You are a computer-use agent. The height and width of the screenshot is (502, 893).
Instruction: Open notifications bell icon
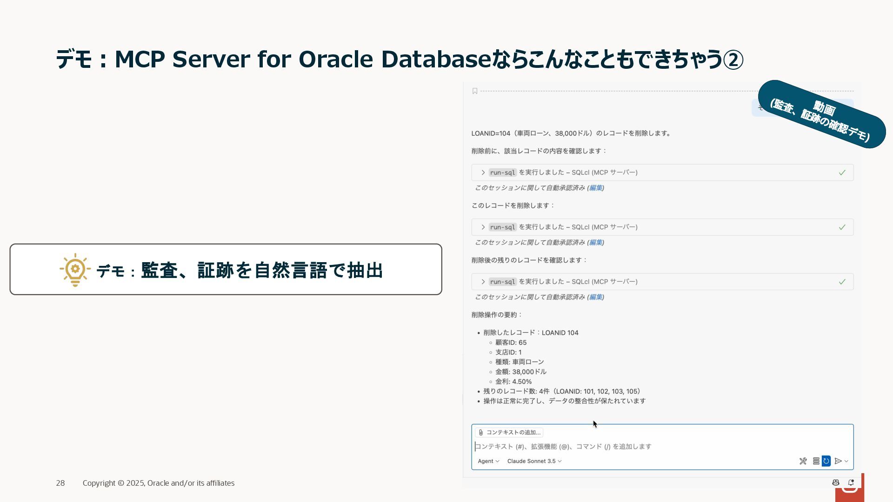(x=851, y=483)
